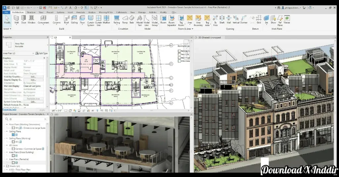Viewport: 339px width, 177px height.
Task: Pick the Ramp tool
Action: coord(125,19)
